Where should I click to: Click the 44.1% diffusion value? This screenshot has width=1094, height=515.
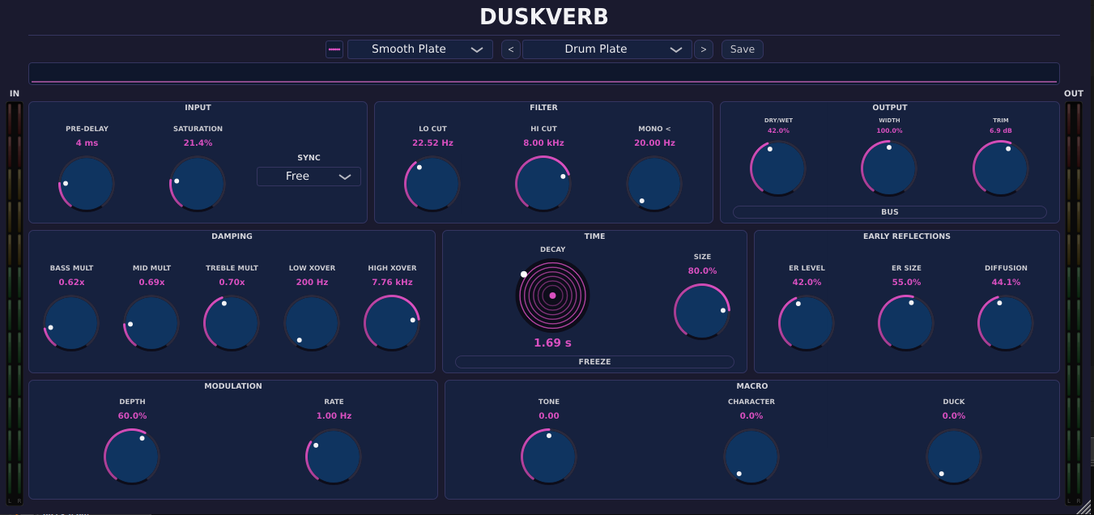[1006, 283]
